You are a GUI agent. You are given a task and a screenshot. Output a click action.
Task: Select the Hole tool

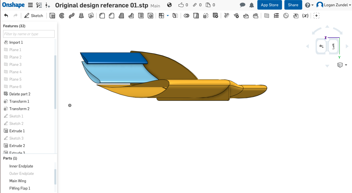coord(150,16)
